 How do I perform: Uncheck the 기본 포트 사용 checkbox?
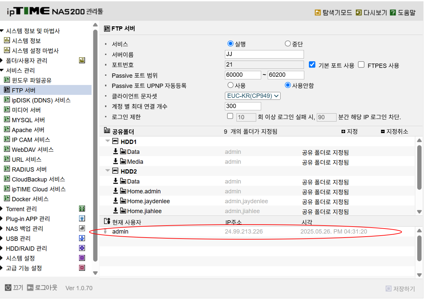click(x=312, y=65)
